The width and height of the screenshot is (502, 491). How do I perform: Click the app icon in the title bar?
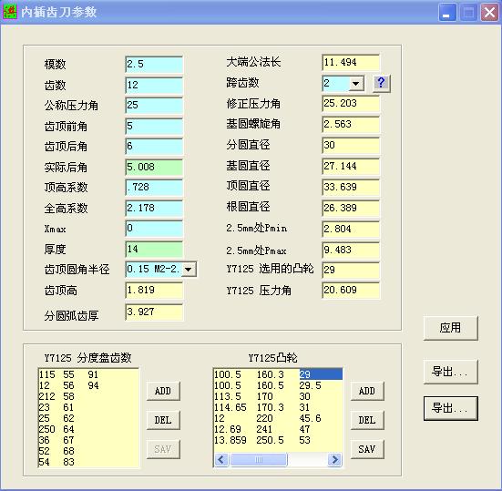click(10, 12)
